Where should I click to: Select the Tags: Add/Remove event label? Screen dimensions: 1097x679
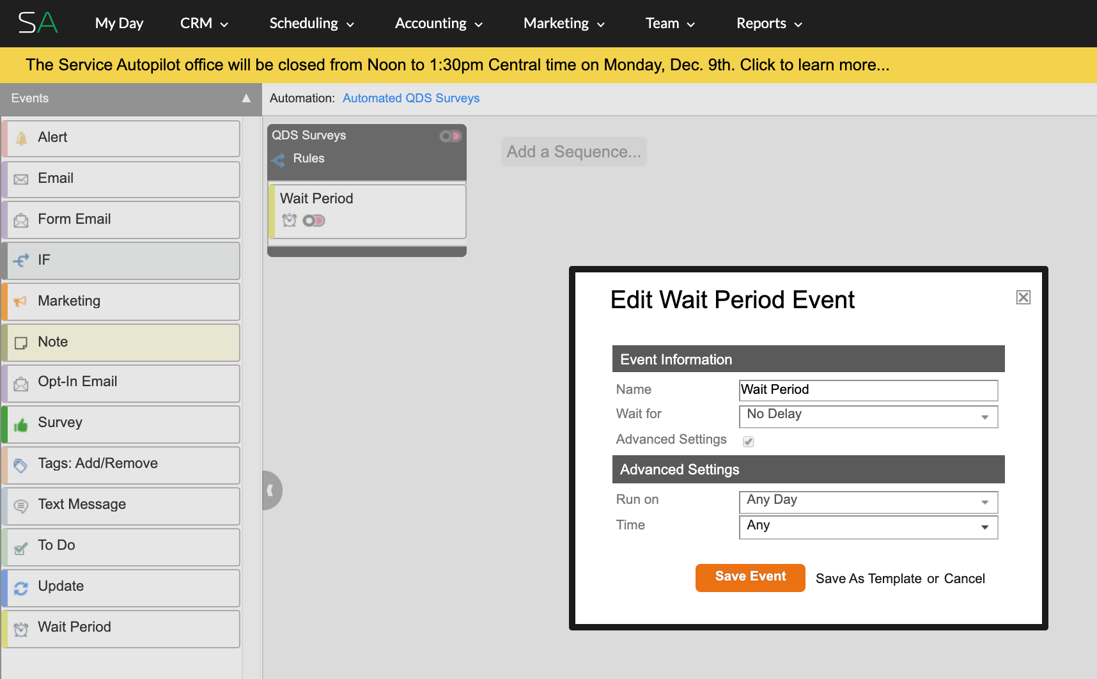click(98, 464)
